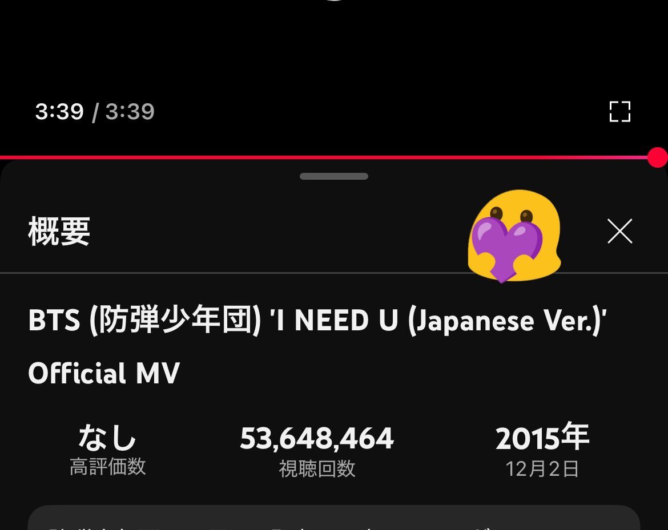Tap the 視聴回数 views label
Screen dimensions: 668x530
[317, 469]
